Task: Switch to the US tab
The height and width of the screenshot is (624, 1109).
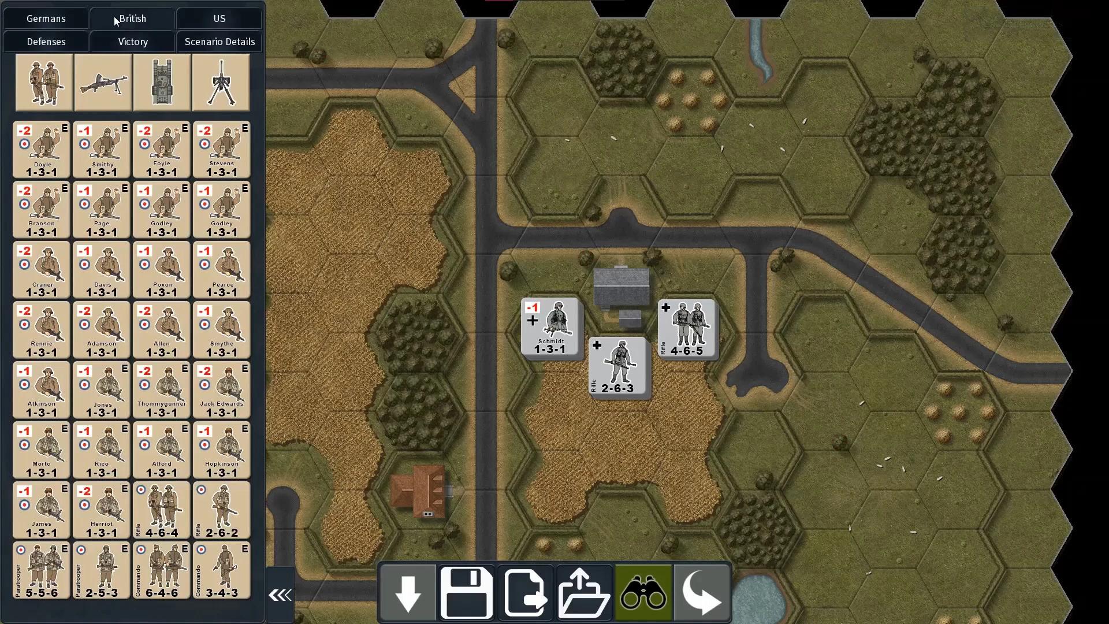Action: (x=218, y=18)
